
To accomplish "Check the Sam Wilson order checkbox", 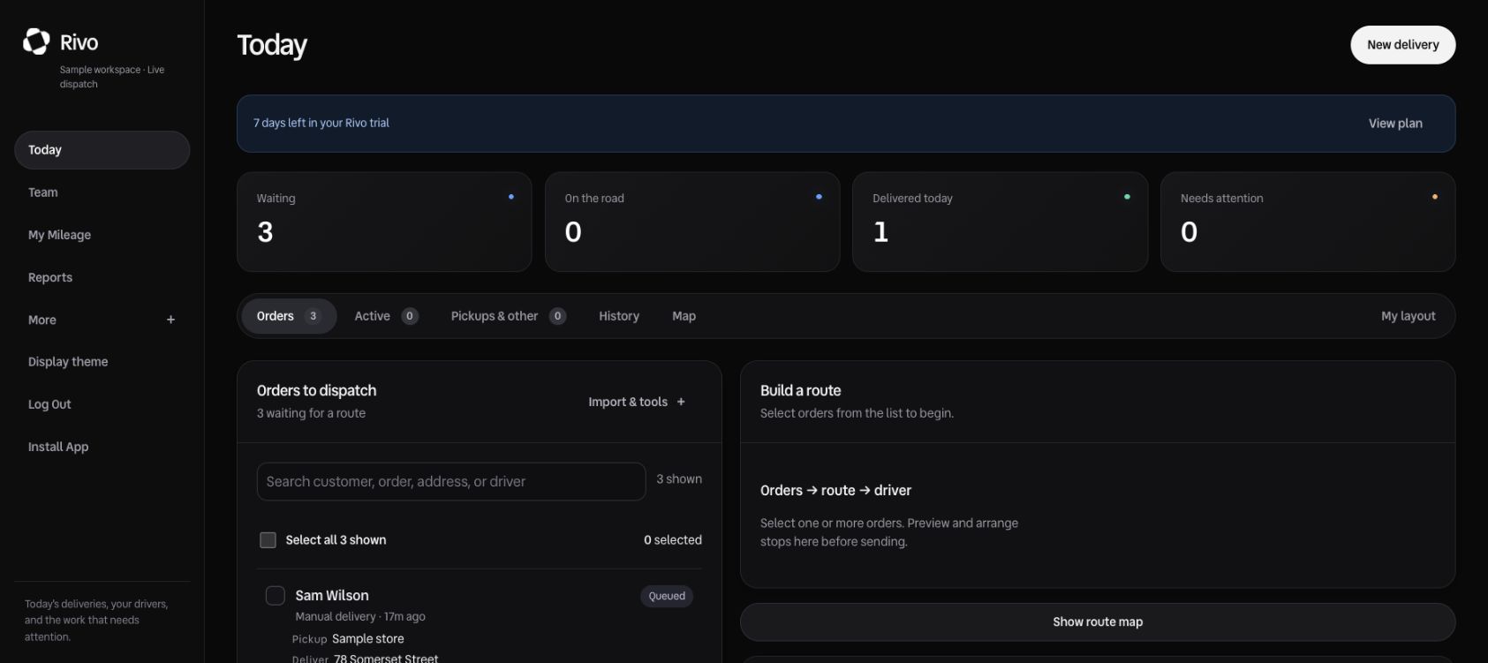I will pos(276,596).
